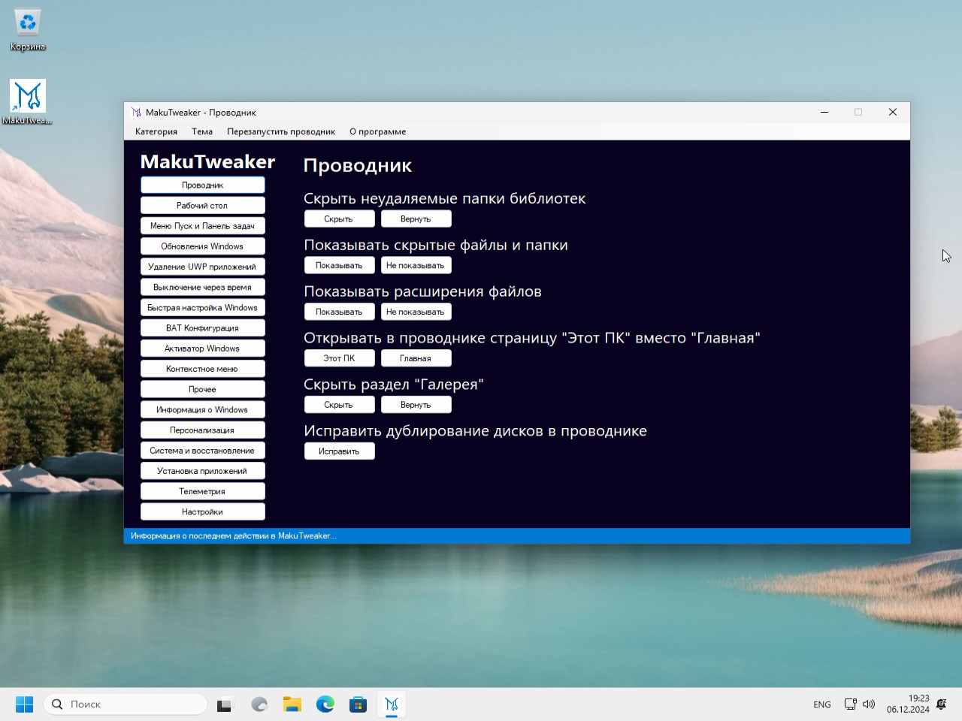Open the О программе menu

377,131
